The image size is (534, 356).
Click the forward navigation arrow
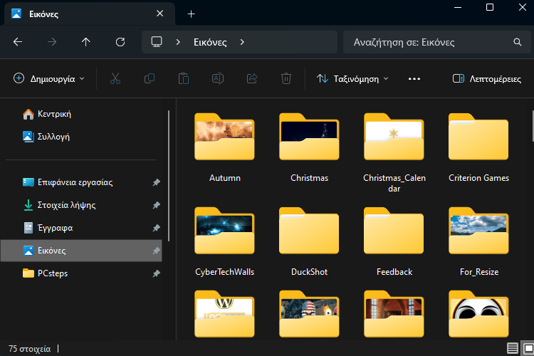(52, 42)
